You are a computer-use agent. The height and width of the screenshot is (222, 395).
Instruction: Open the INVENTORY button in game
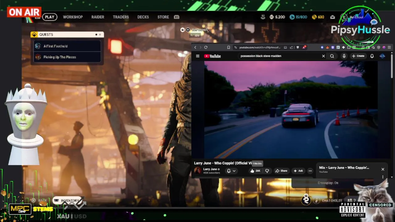(68, 201)
